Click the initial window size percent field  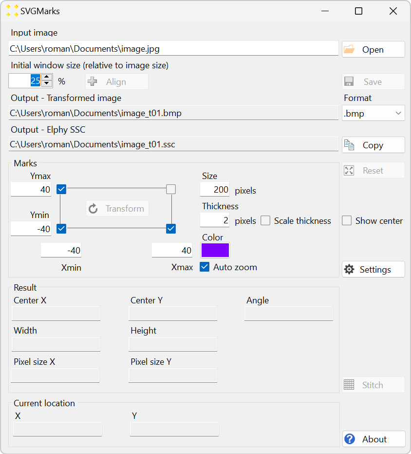(25, 81)
